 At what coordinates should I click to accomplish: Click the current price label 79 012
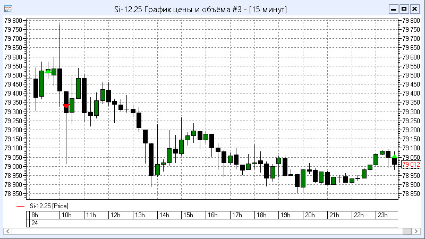411,165
